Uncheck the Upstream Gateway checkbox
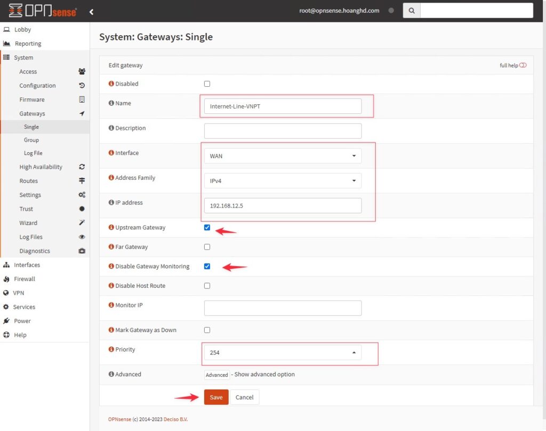 tap(207, 227)
